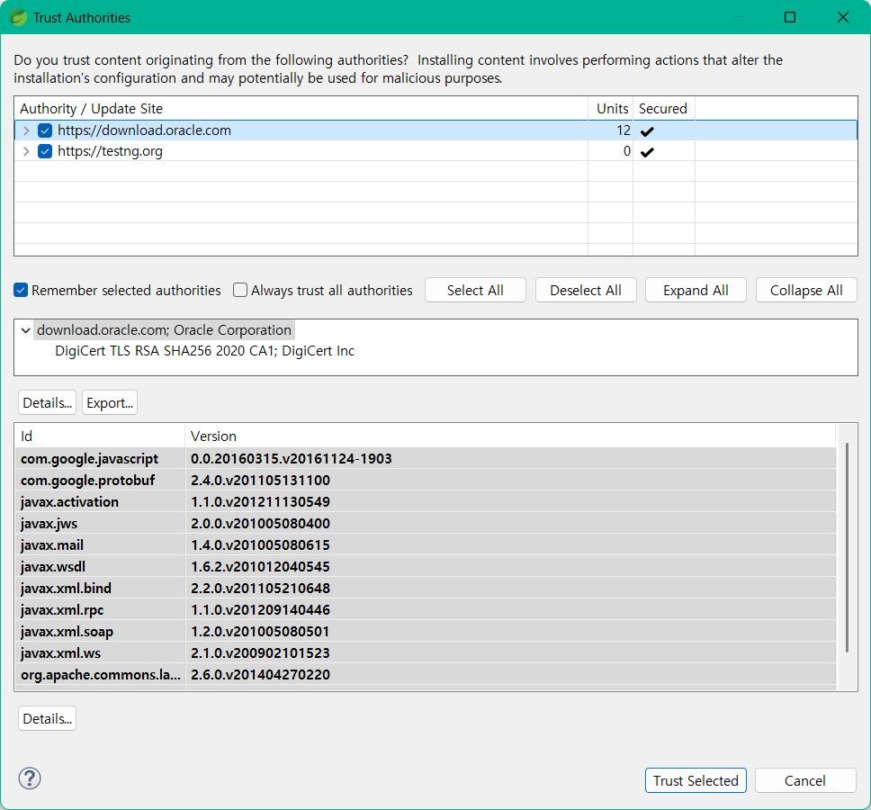Click Collapse All button

(806, 290)
